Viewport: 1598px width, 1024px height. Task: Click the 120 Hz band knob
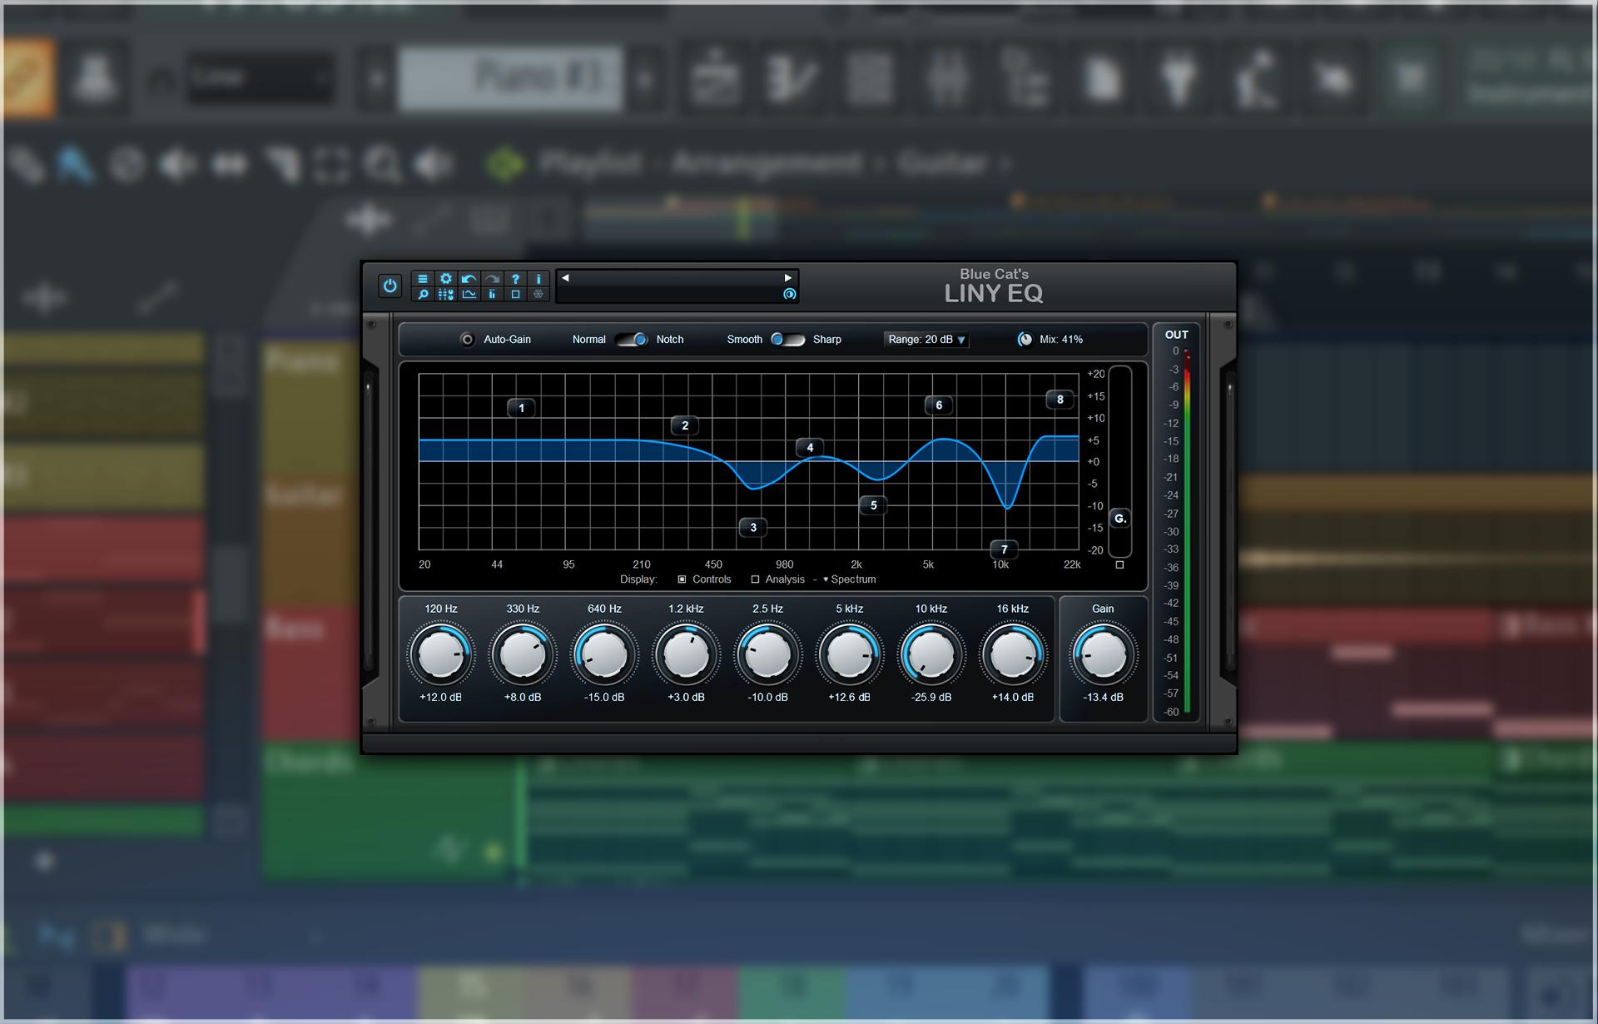click(441, 654)
